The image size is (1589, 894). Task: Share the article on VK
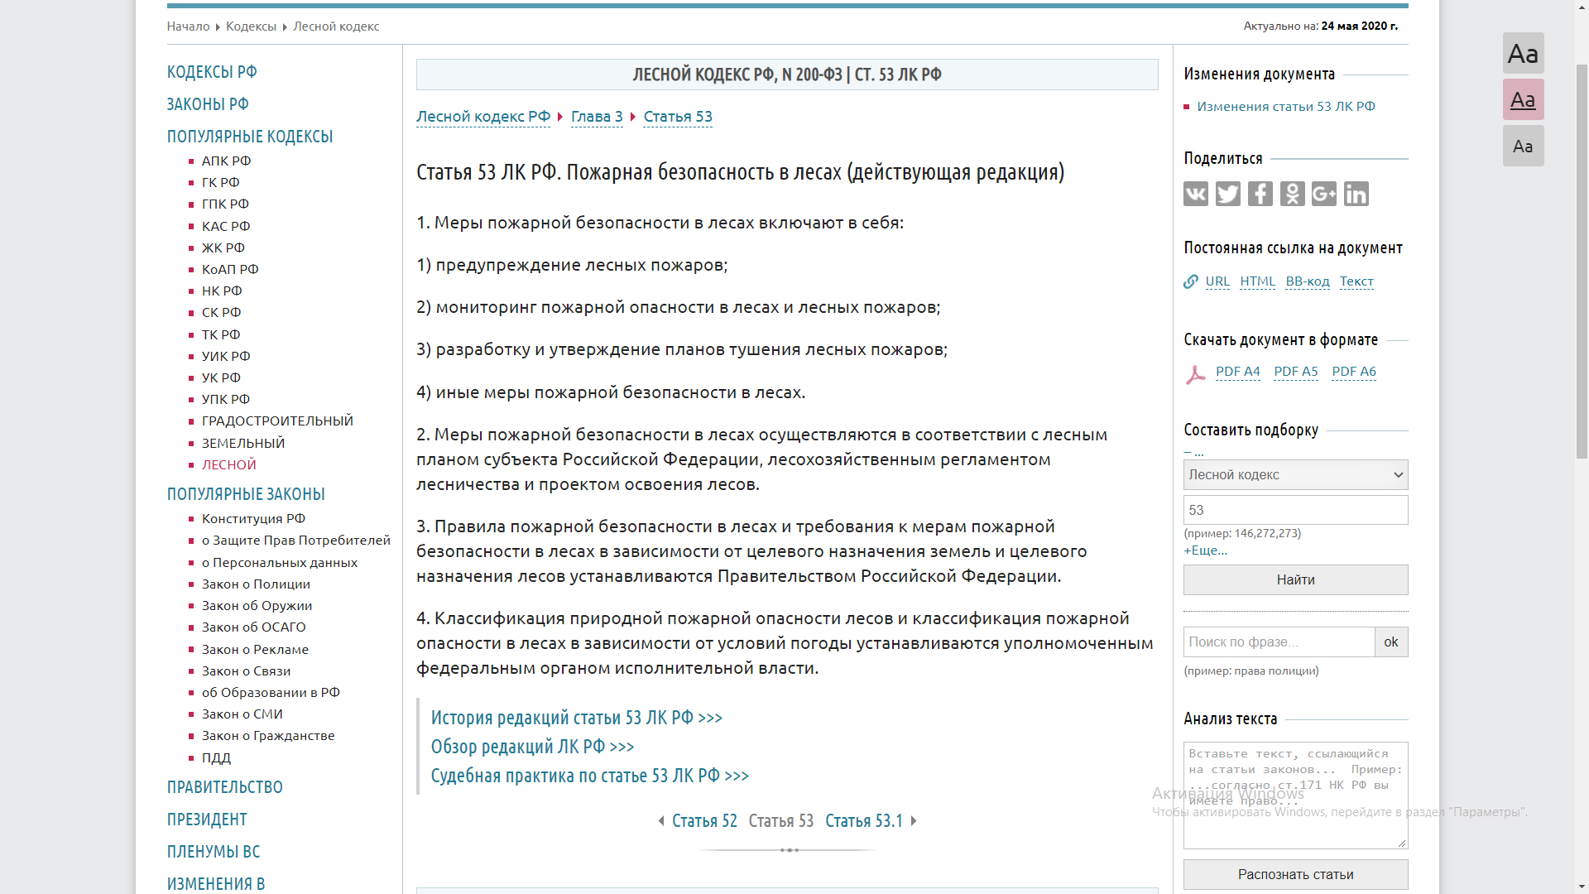pos(1196,194)
